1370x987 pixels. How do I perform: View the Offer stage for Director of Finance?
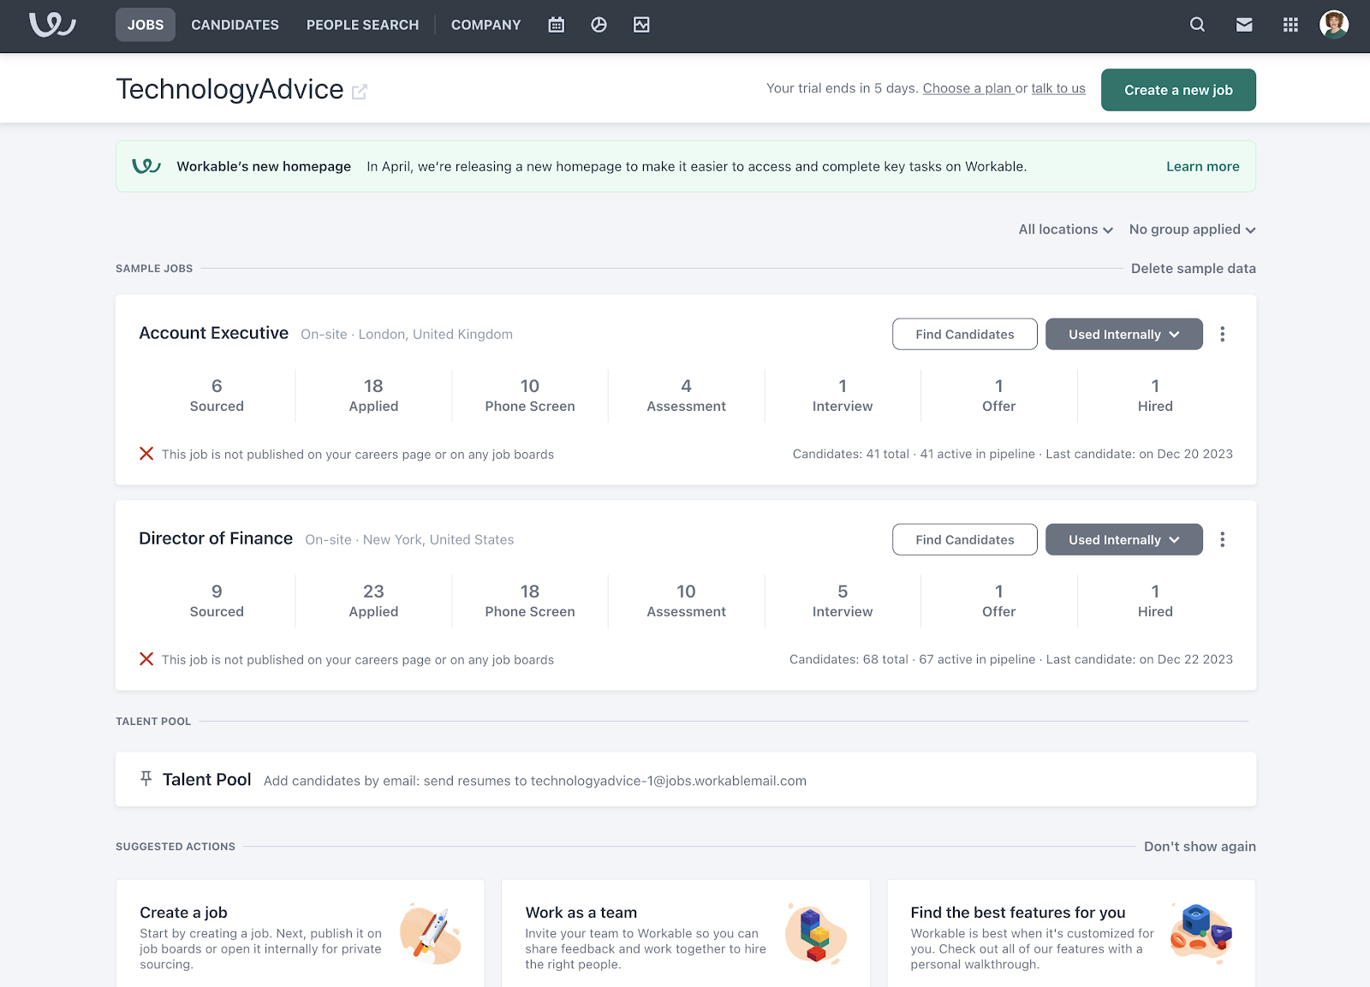[999, 601]
